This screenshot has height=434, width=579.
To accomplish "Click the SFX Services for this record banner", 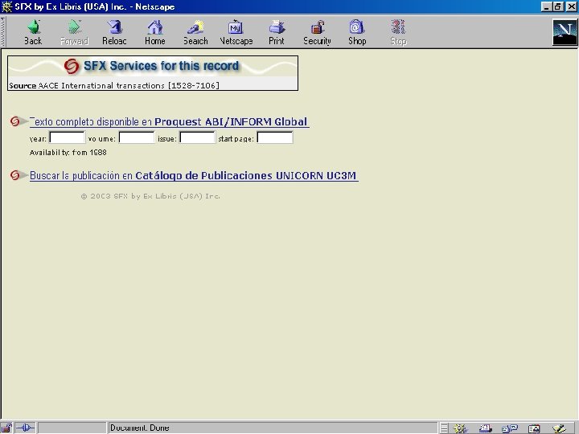I will [153, 66].
